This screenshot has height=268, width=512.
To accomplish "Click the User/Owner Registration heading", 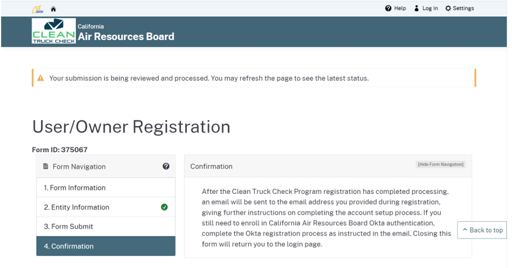I will click(131, 127).
